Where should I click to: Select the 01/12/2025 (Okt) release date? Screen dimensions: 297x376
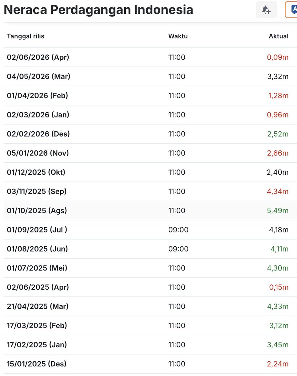click(36, 172)
